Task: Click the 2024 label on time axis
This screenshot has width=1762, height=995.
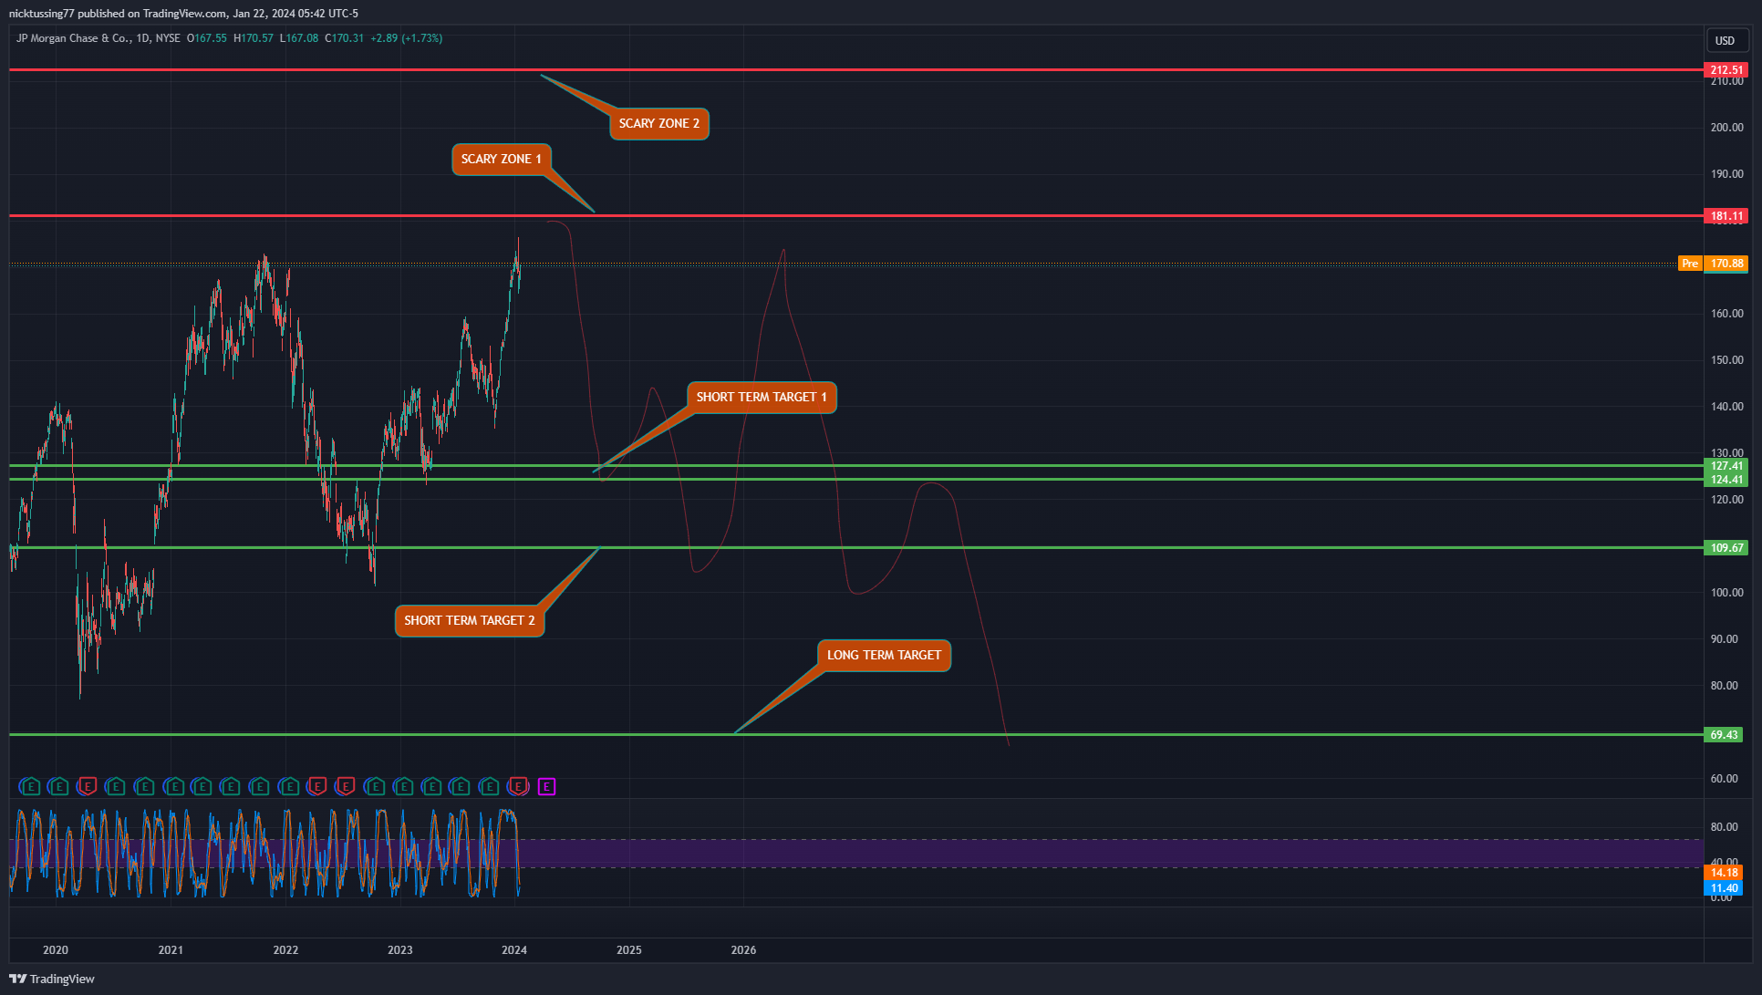Action: coord(514,950)
